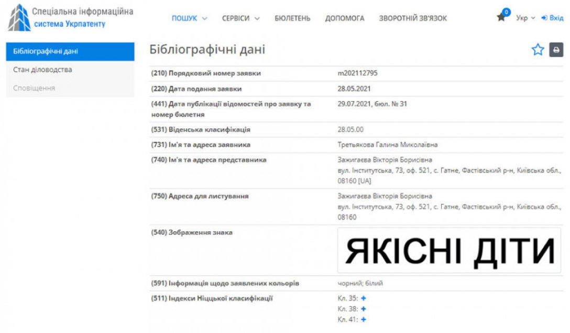The height and width of the screenshot is (333, 570).
Task: Select the Бібліографічні дані sidebar tab
Action: [x=70, y=51]
